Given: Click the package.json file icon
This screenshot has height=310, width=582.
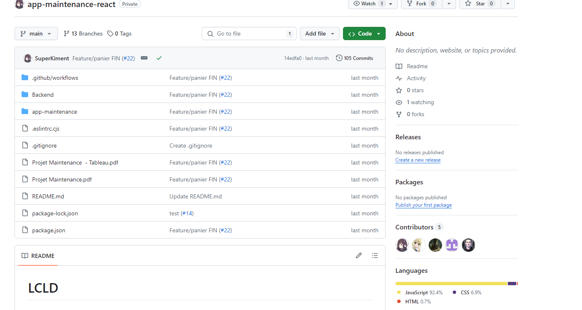Looking at the screenshot, I should 25,230.
